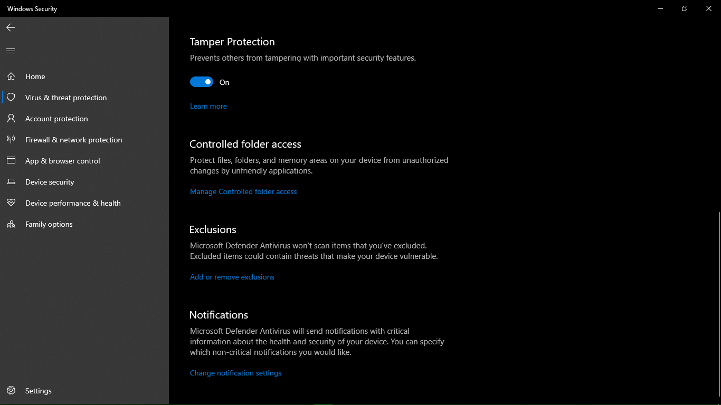The height and width of the screenshot is (405, 721).
Task: Click the Settings gear icon
Action: 11,391
